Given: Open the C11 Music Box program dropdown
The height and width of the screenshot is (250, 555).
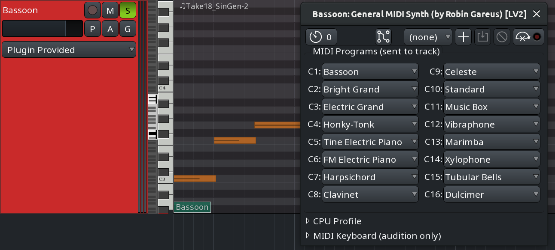Looking at the screenshot, I should pos(492,107).
